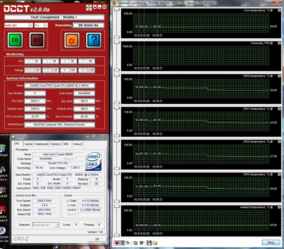Image resolution: width=284 pixels, height=249 pixels.
Task: Click the CPU Overclock 33.34 value in OCCT
Action: tap(35, 117)
